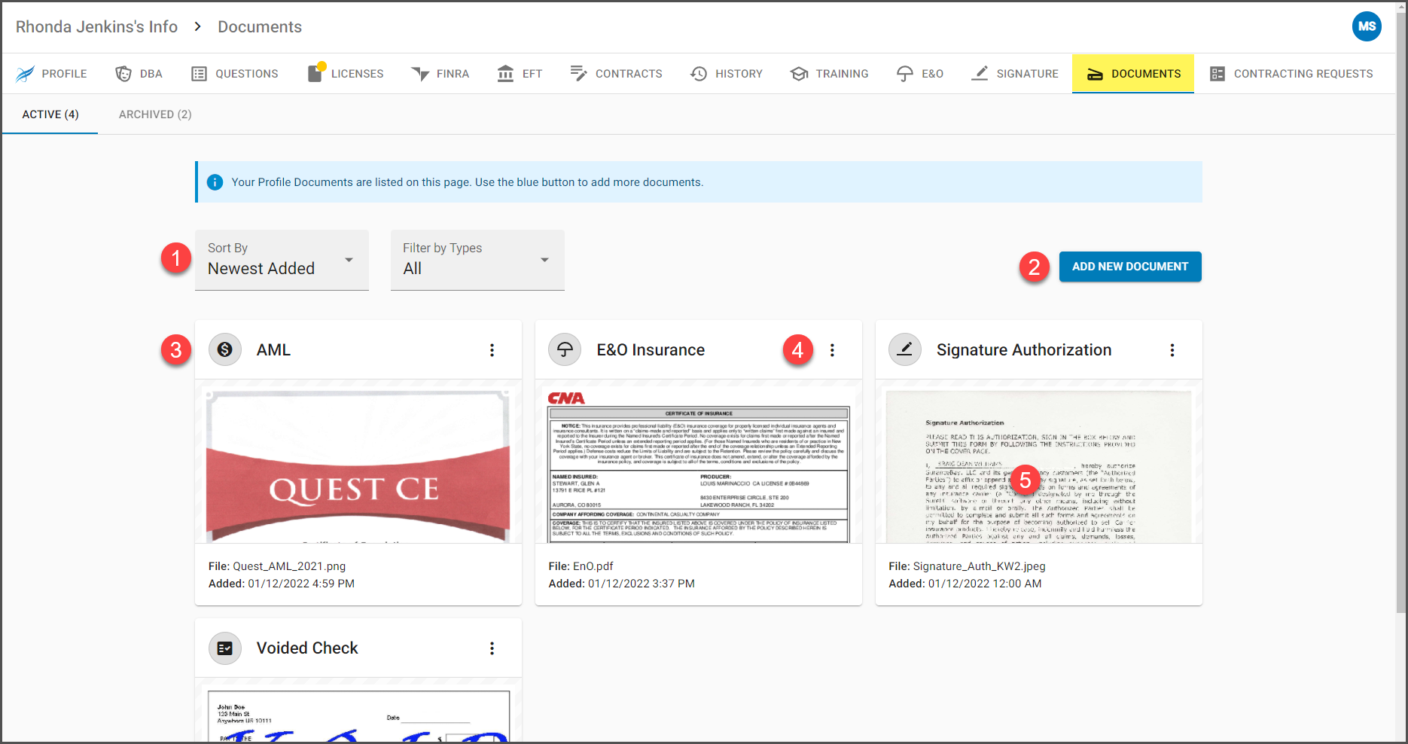
Task: Switch to Archived (2) tab
Action: (155, 114)
